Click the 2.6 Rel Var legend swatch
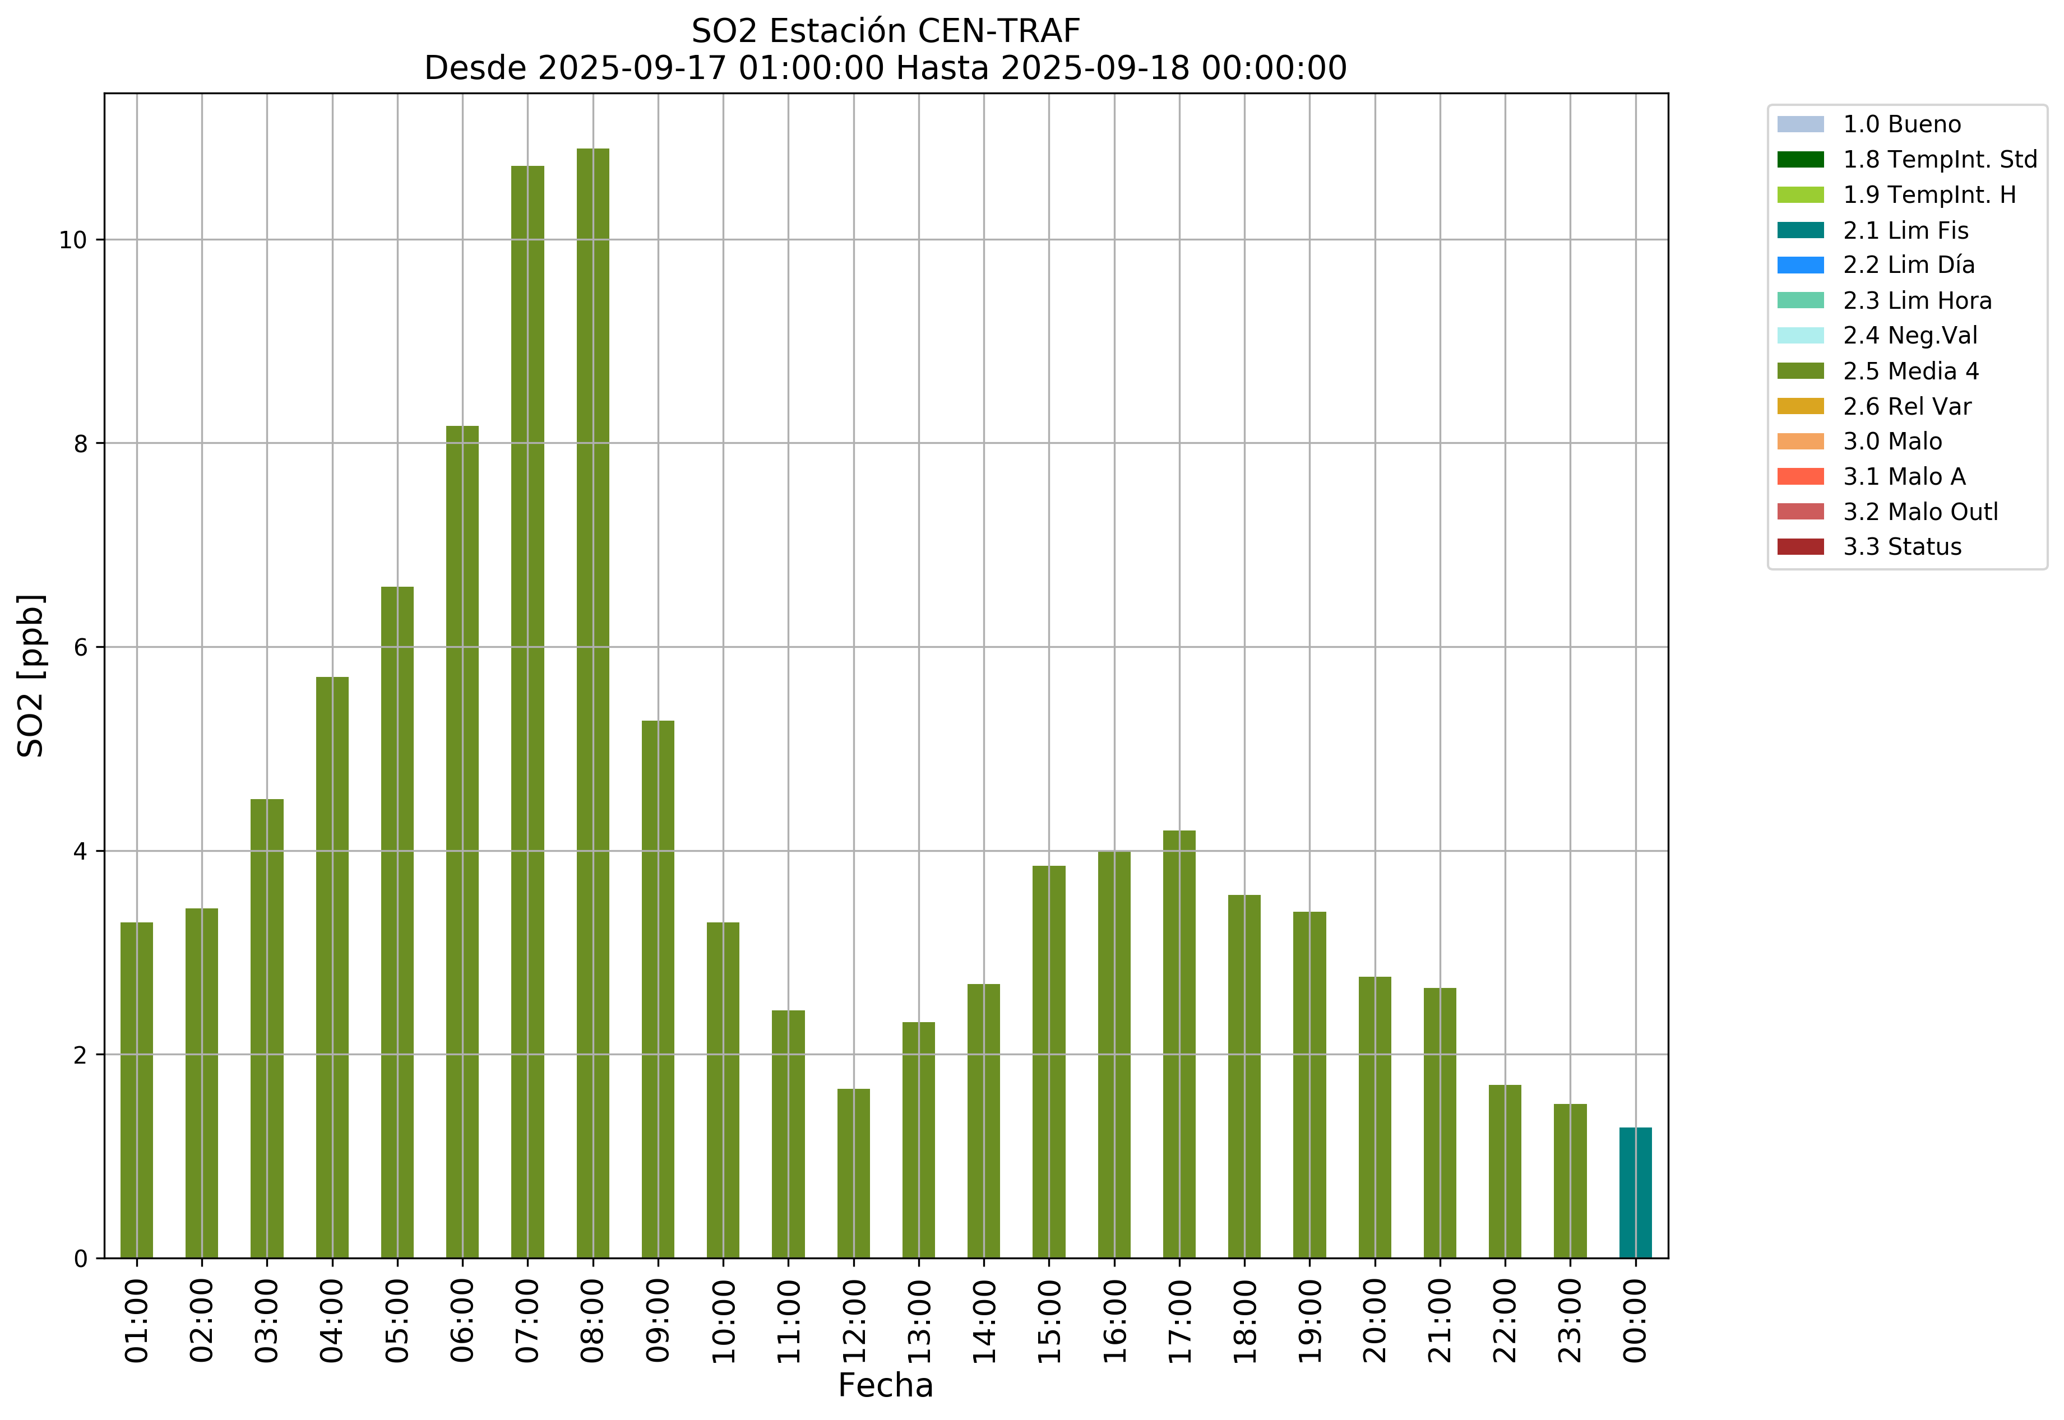Screen dimensions: 2064x1420 tap(1799, 407)
